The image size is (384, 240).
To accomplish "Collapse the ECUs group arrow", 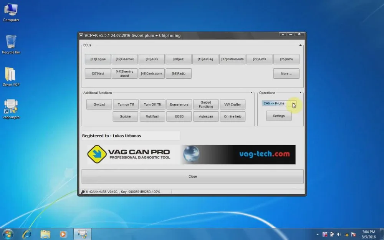I will point(300,45).
